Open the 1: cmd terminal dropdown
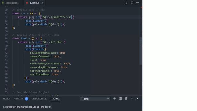This screenshot has height=111, width=197. [95, 99]
